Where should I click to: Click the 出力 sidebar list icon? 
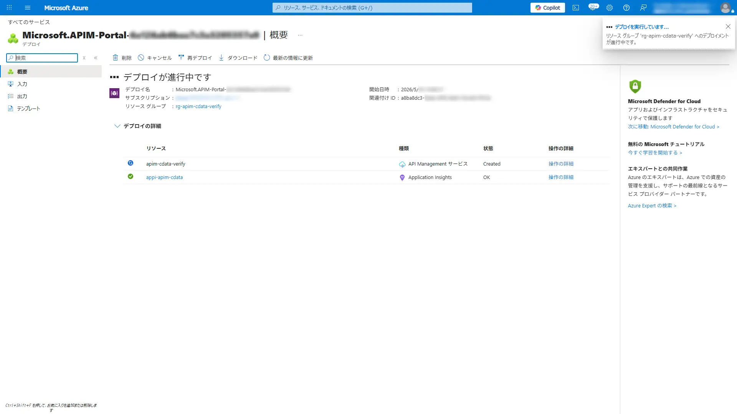tap(11, 96)
